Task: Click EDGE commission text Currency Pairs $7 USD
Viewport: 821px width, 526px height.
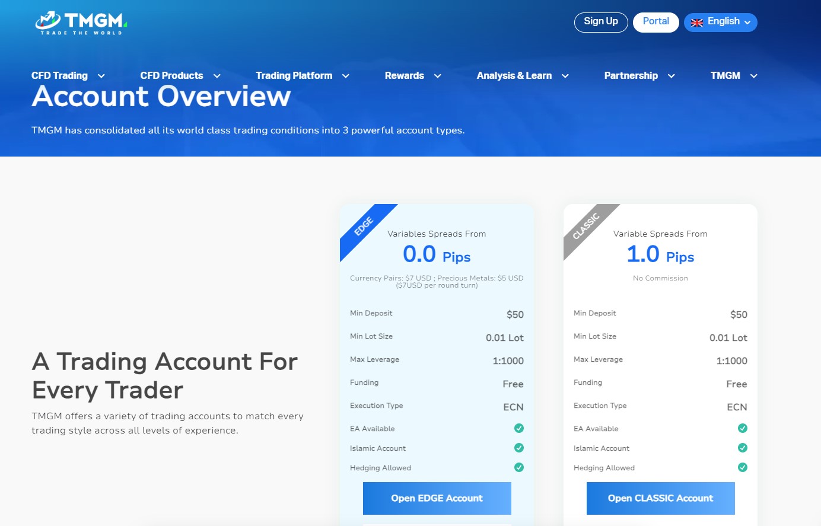Action: coord(437,282)
